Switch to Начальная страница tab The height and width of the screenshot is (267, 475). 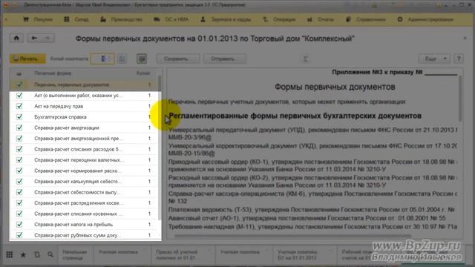point(74,255)
